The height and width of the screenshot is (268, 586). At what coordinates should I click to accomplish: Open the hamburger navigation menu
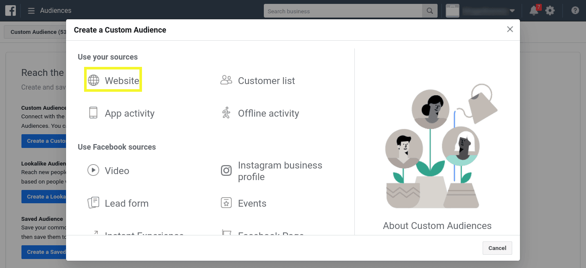coord(31,11)
